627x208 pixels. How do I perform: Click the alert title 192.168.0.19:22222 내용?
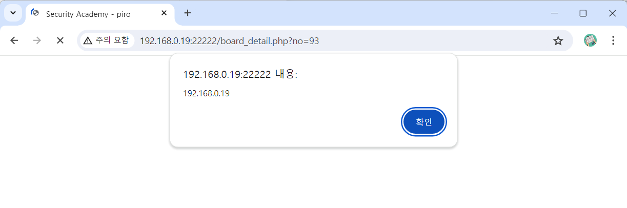click(x=240, y=74)
